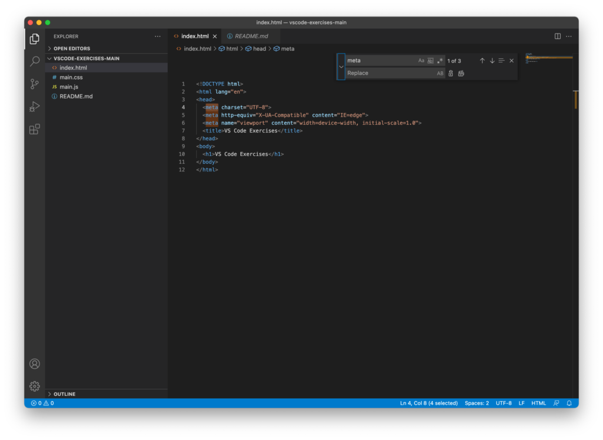The image size is (603, 440).
Task: Change end of line LF setting
Action: point(522,403)
